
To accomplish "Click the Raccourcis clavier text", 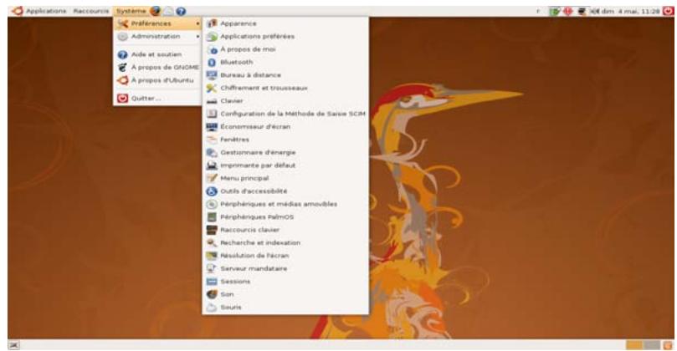I will (249, 230).
